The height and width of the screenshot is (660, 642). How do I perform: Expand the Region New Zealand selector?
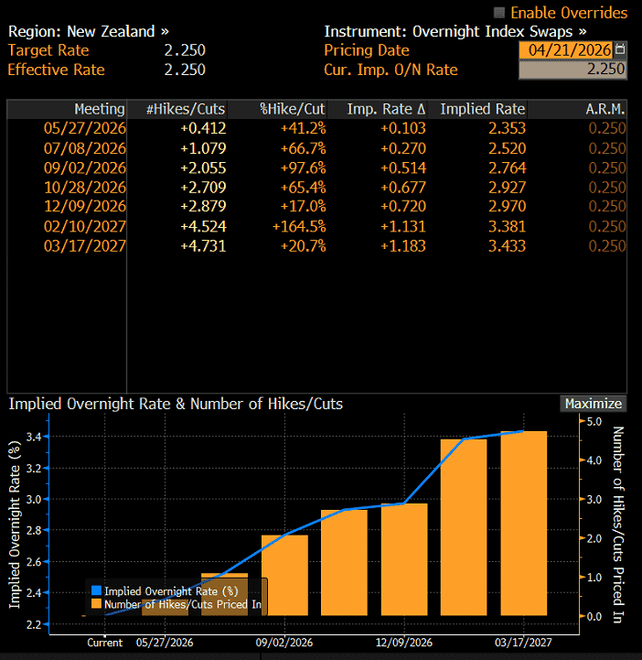click(x=89, y=31)
